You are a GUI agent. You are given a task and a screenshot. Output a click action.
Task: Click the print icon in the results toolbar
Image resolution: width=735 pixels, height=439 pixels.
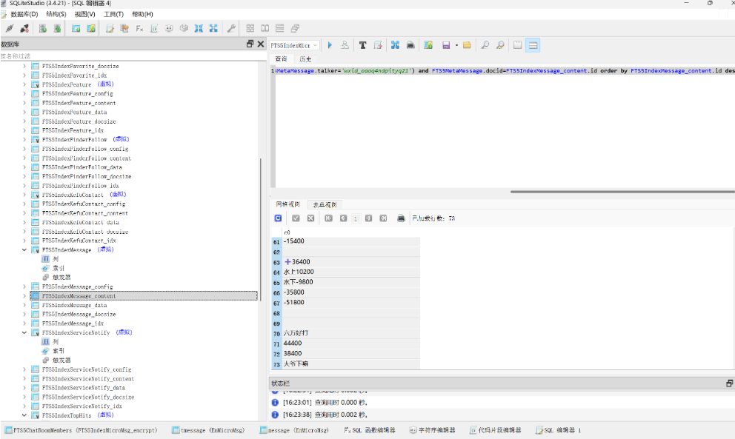[x=401, y=218]
